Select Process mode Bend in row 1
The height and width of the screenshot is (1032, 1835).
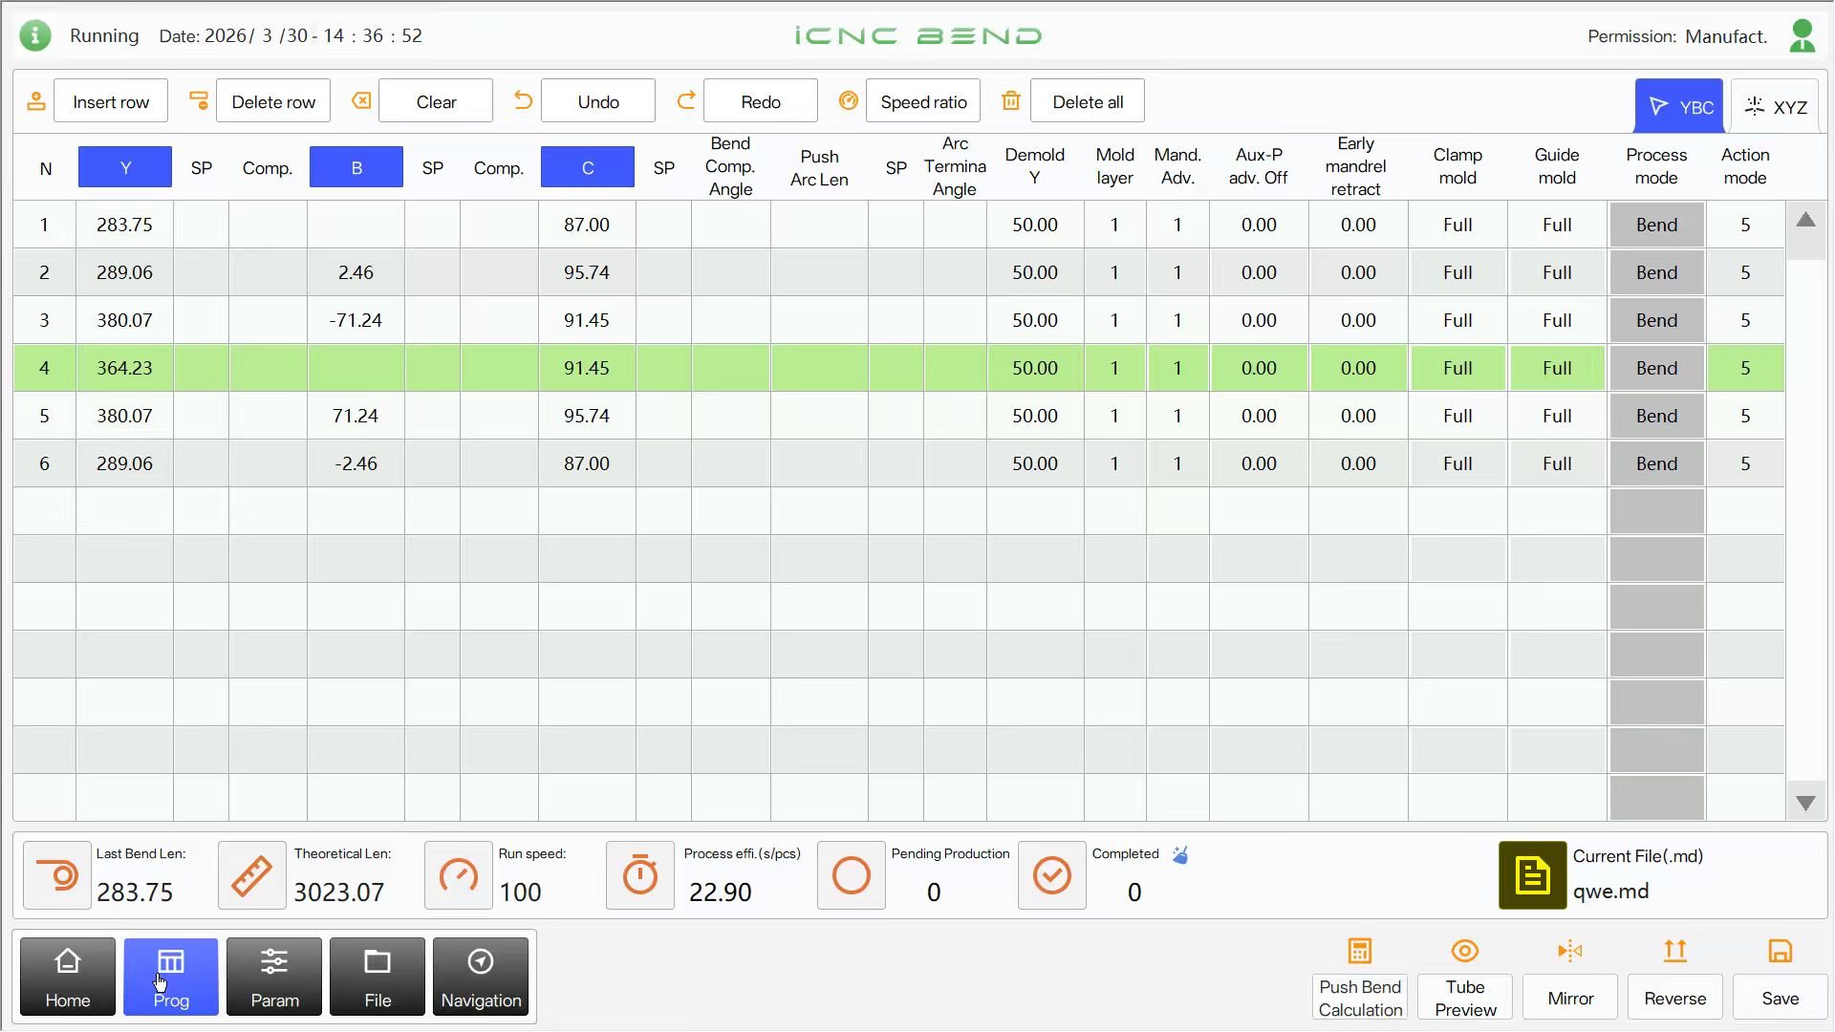(x=1656, y=225)
